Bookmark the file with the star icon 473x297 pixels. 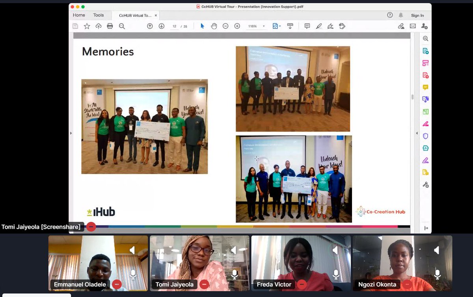87,26
